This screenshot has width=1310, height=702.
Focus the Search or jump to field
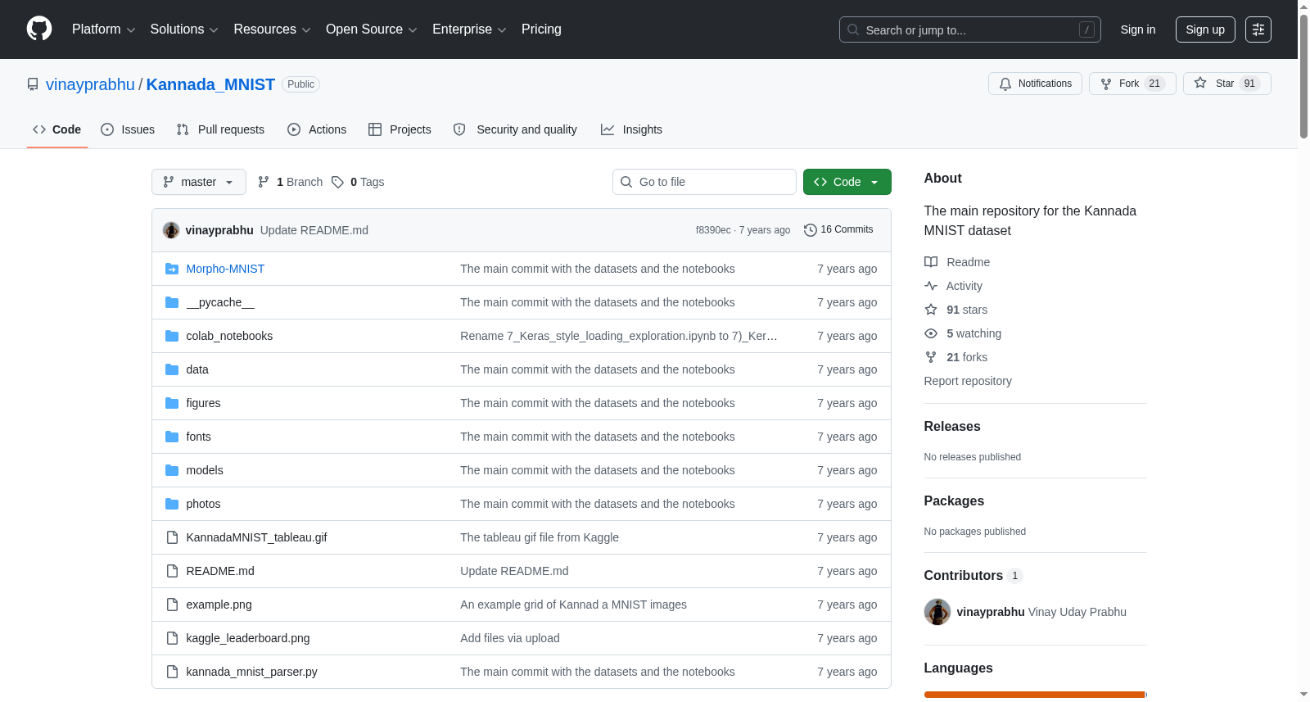pos(970,29)
